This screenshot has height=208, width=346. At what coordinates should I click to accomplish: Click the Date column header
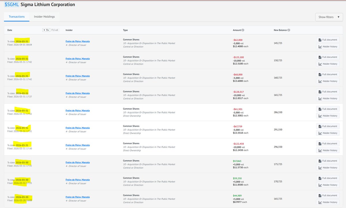point(10,30)
